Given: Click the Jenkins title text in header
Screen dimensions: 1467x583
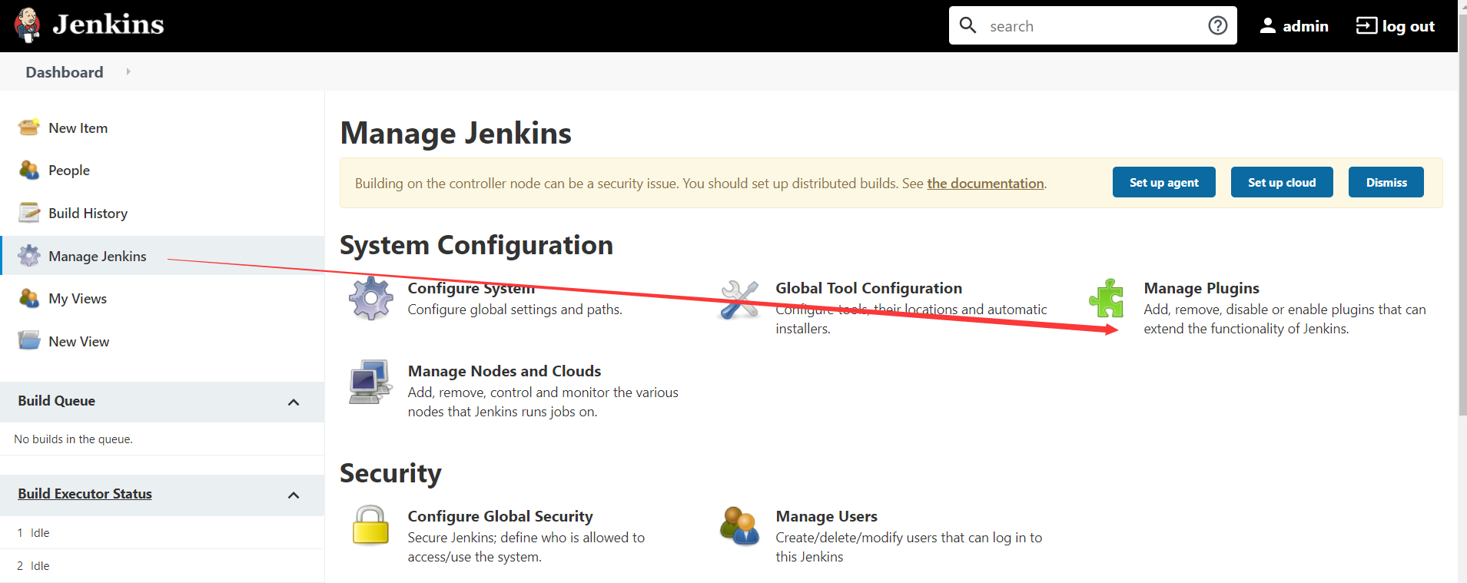Looking at the screenshot, I should click(108, 25).
